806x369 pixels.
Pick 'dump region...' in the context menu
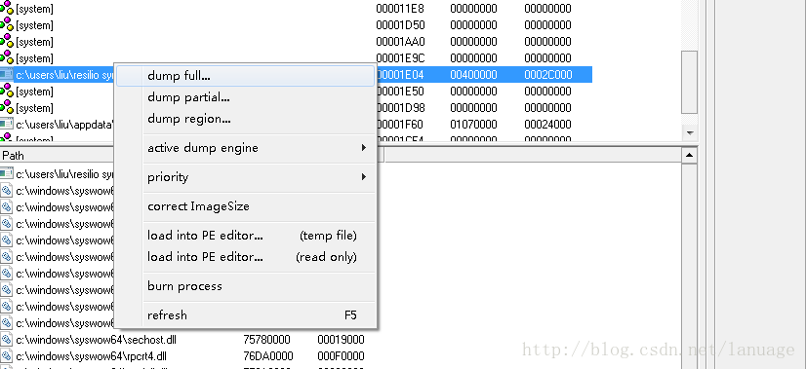[x=245, y=119]
